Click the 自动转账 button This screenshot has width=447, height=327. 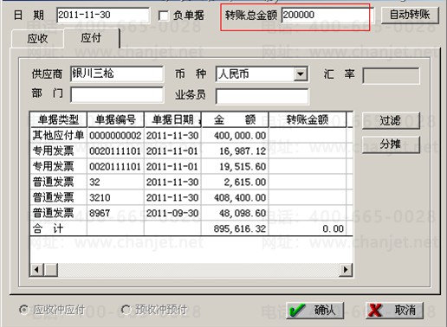point(410,15)
